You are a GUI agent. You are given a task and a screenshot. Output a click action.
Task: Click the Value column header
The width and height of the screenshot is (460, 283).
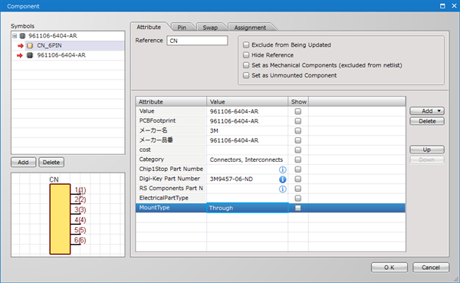tap(247, 102)
